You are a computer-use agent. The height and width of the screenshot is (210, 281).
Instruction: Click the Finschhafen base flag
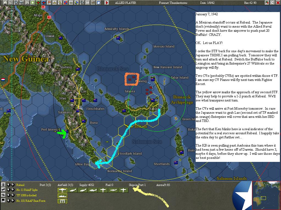[x=95, y=100]
